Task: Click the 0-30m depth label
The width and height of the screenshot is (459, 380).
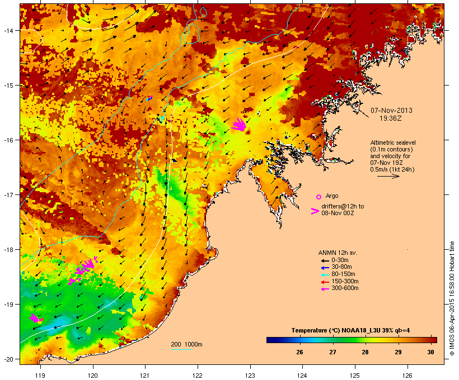Action: [340, 260]
